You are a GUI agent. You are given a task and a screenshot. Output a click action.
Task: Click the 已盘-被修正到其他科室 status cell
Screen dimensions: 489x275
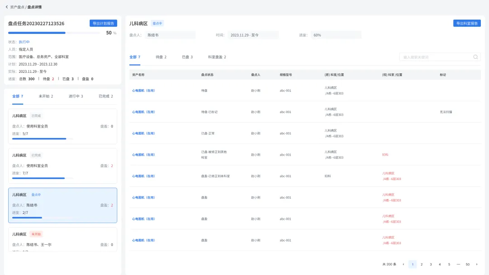(214, 155)
